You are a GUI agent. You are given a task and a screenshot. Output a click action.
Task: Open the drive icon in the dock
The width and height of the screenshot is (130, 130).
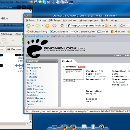84,127
